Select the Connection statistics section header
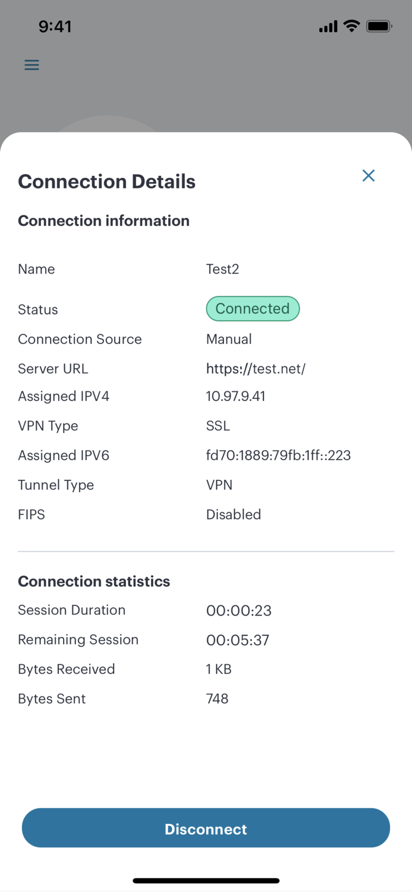This screenshot has width=412, height=892. pos(94,581)
